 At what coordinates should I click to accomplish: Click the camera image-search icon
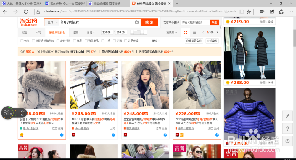137,22
